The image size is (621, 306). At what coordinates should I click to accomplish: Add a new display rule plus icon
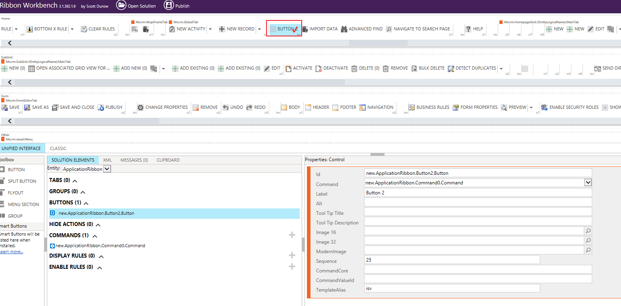point(292,255)
